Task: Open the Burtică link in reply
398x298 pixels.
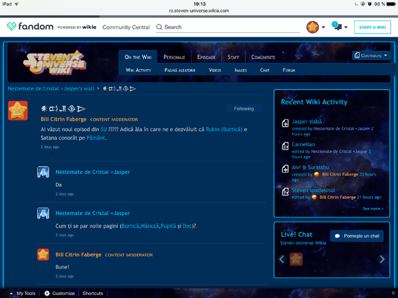Action: [x=130, y=226]
